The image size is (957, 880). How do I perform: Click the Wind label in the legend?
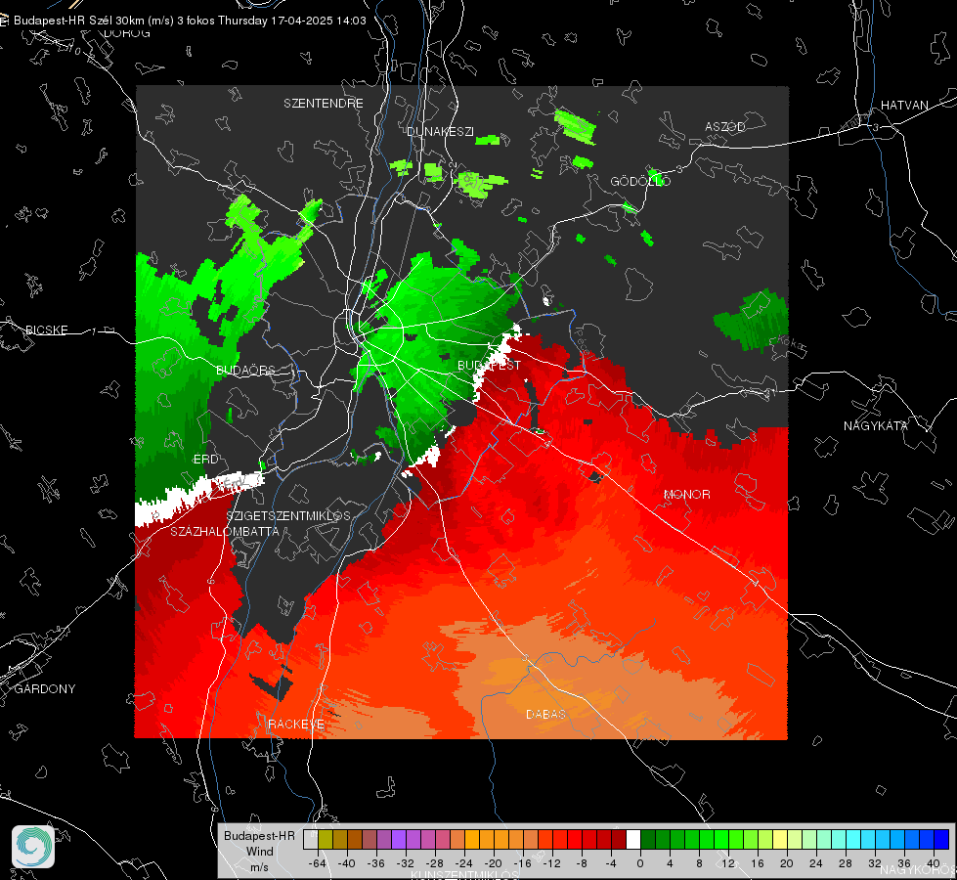coord(259,851)
